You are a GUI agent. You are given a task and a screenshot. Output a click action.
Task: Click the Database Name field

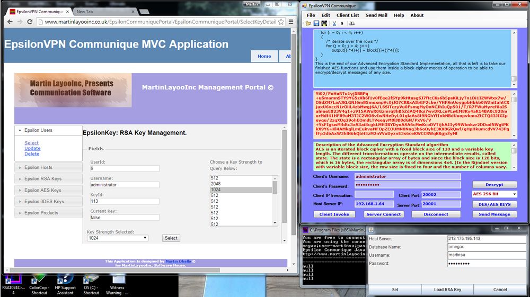(487, 247)
